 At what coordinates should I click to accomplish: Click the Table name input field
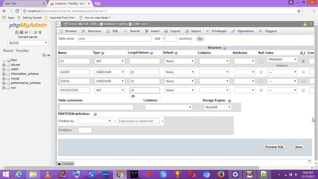coord(115,39)
